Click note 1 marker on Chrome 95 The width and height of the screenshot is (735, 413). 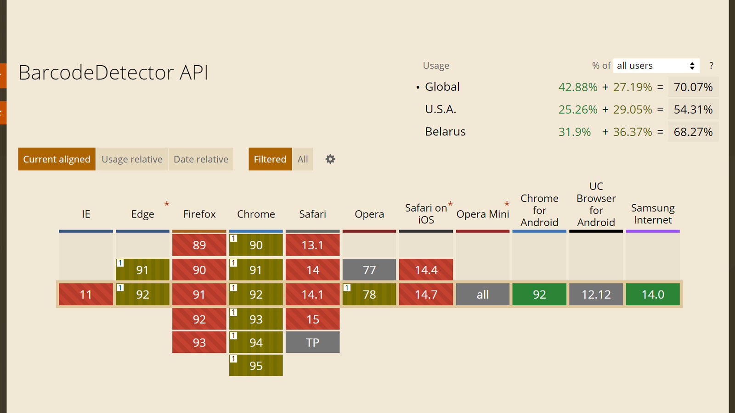pyautogui.click(x=234, y=359)
